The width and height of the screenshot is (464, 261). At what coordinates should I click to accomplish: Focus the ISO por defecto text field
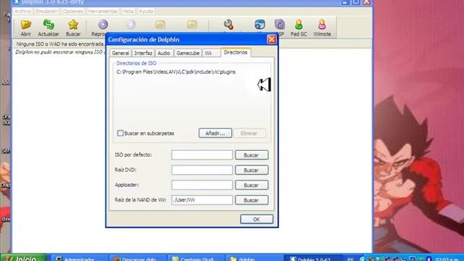[202, 154]
